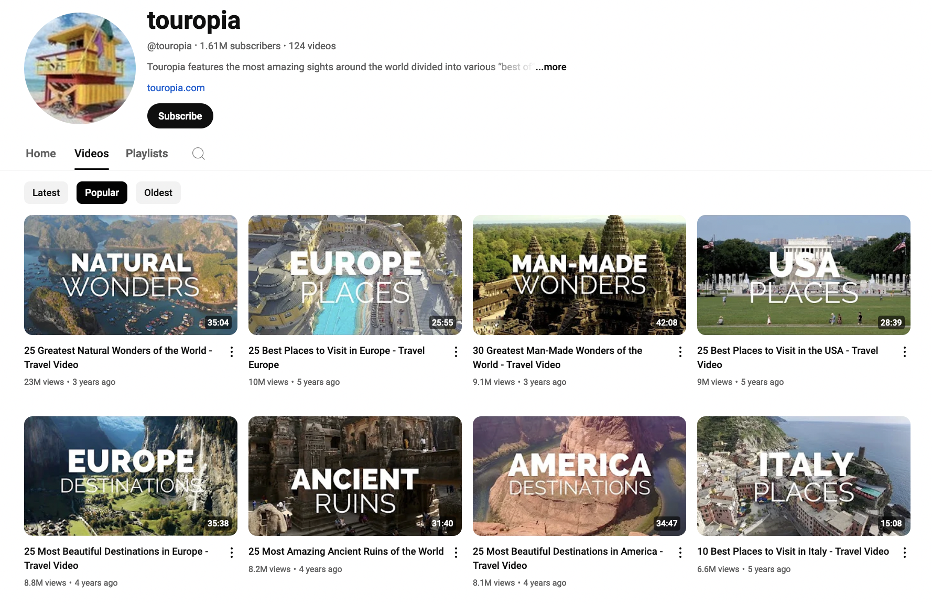932x604 pixels.
Task: Open title '30 Greatest Man-Made Wonders of the World'
Action: pyautogui.click(x=557, y=358)
